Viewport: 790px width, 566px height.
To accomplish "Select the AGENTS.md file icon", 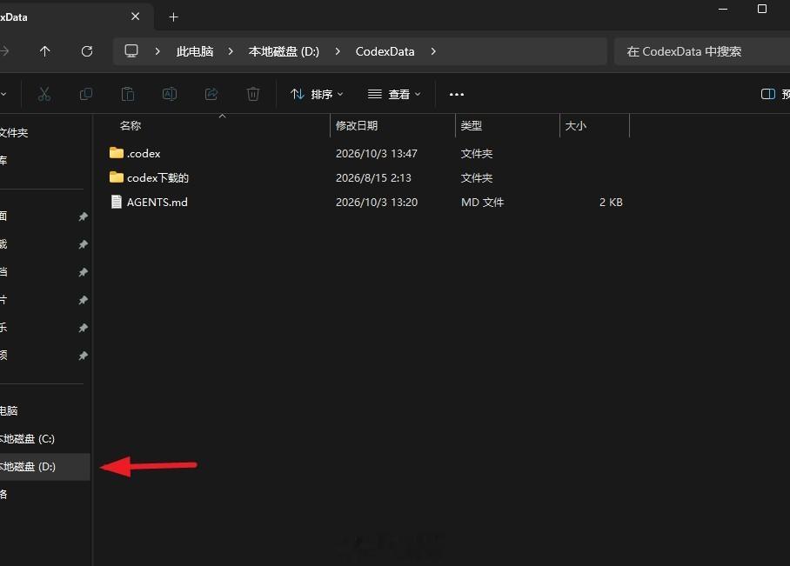I will click(117, 202).
